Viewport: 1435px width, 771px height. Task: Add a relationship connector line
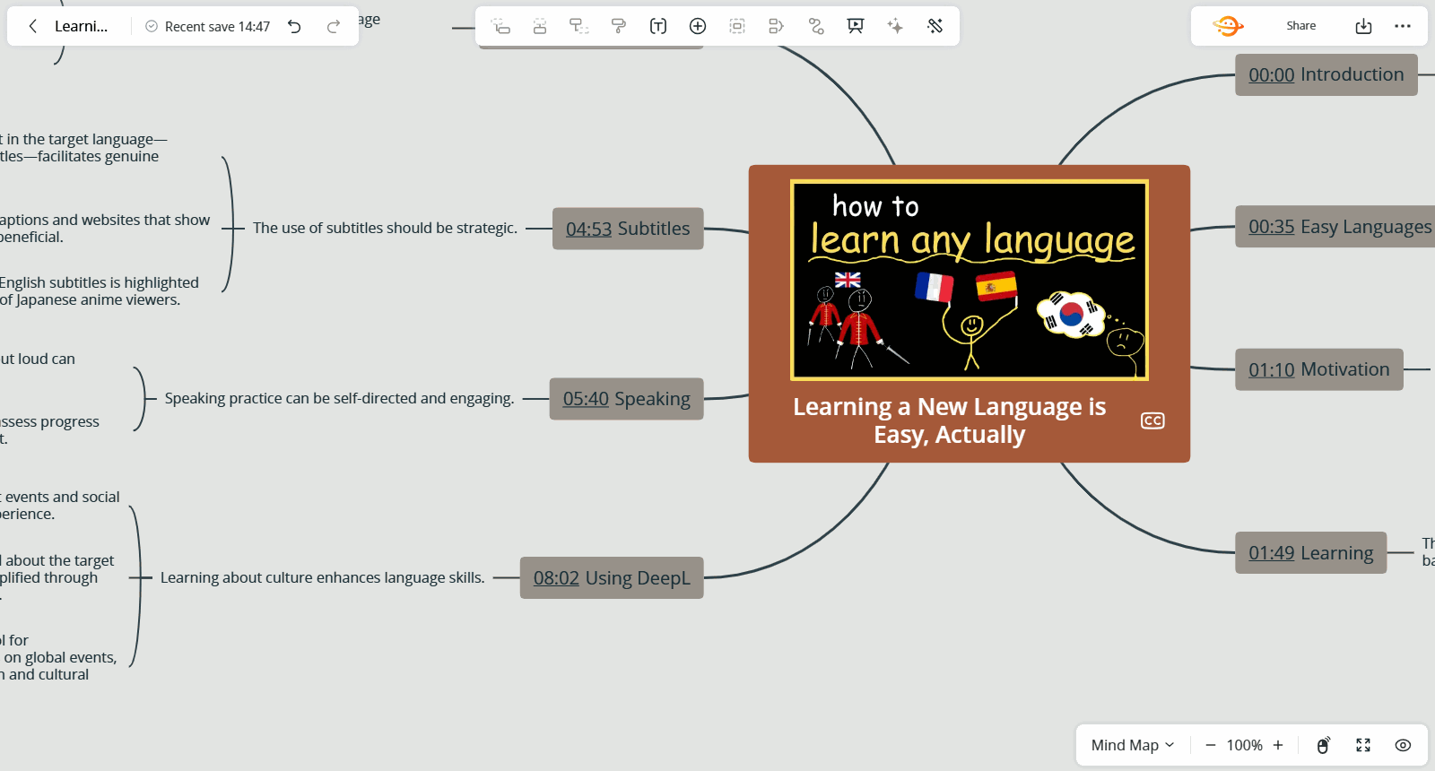pos(816,26)
